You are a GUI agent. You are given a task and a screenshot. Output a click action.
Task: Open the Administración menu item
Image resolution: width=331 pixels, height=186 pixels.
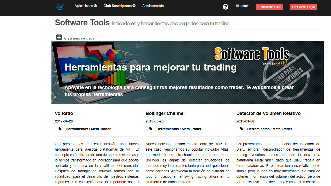coord(153,6)
